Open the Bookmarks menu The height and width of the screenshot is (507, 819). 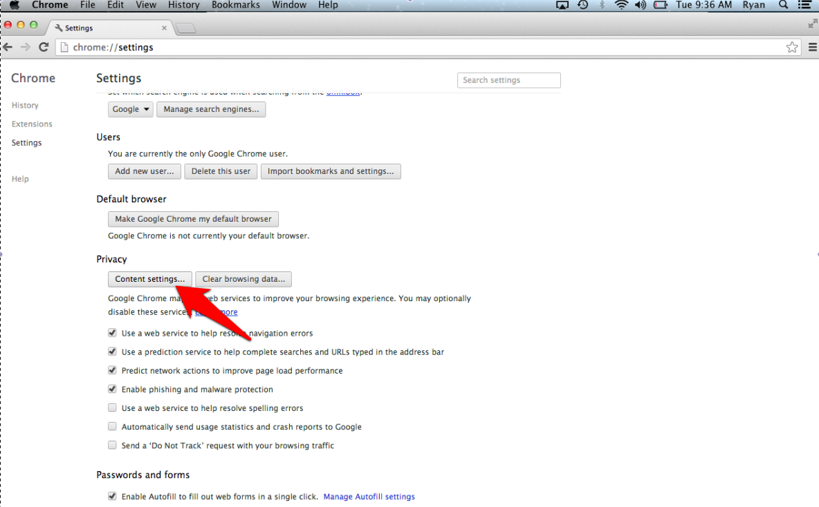click(x=236, y=5)
